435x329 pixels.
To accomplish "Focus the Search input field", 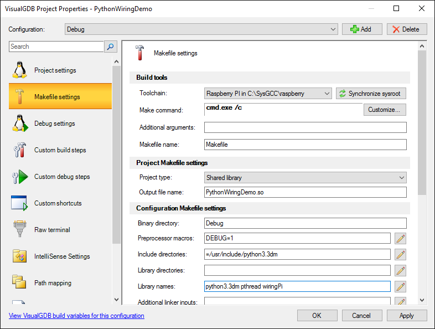I will [x=56, y=47].
